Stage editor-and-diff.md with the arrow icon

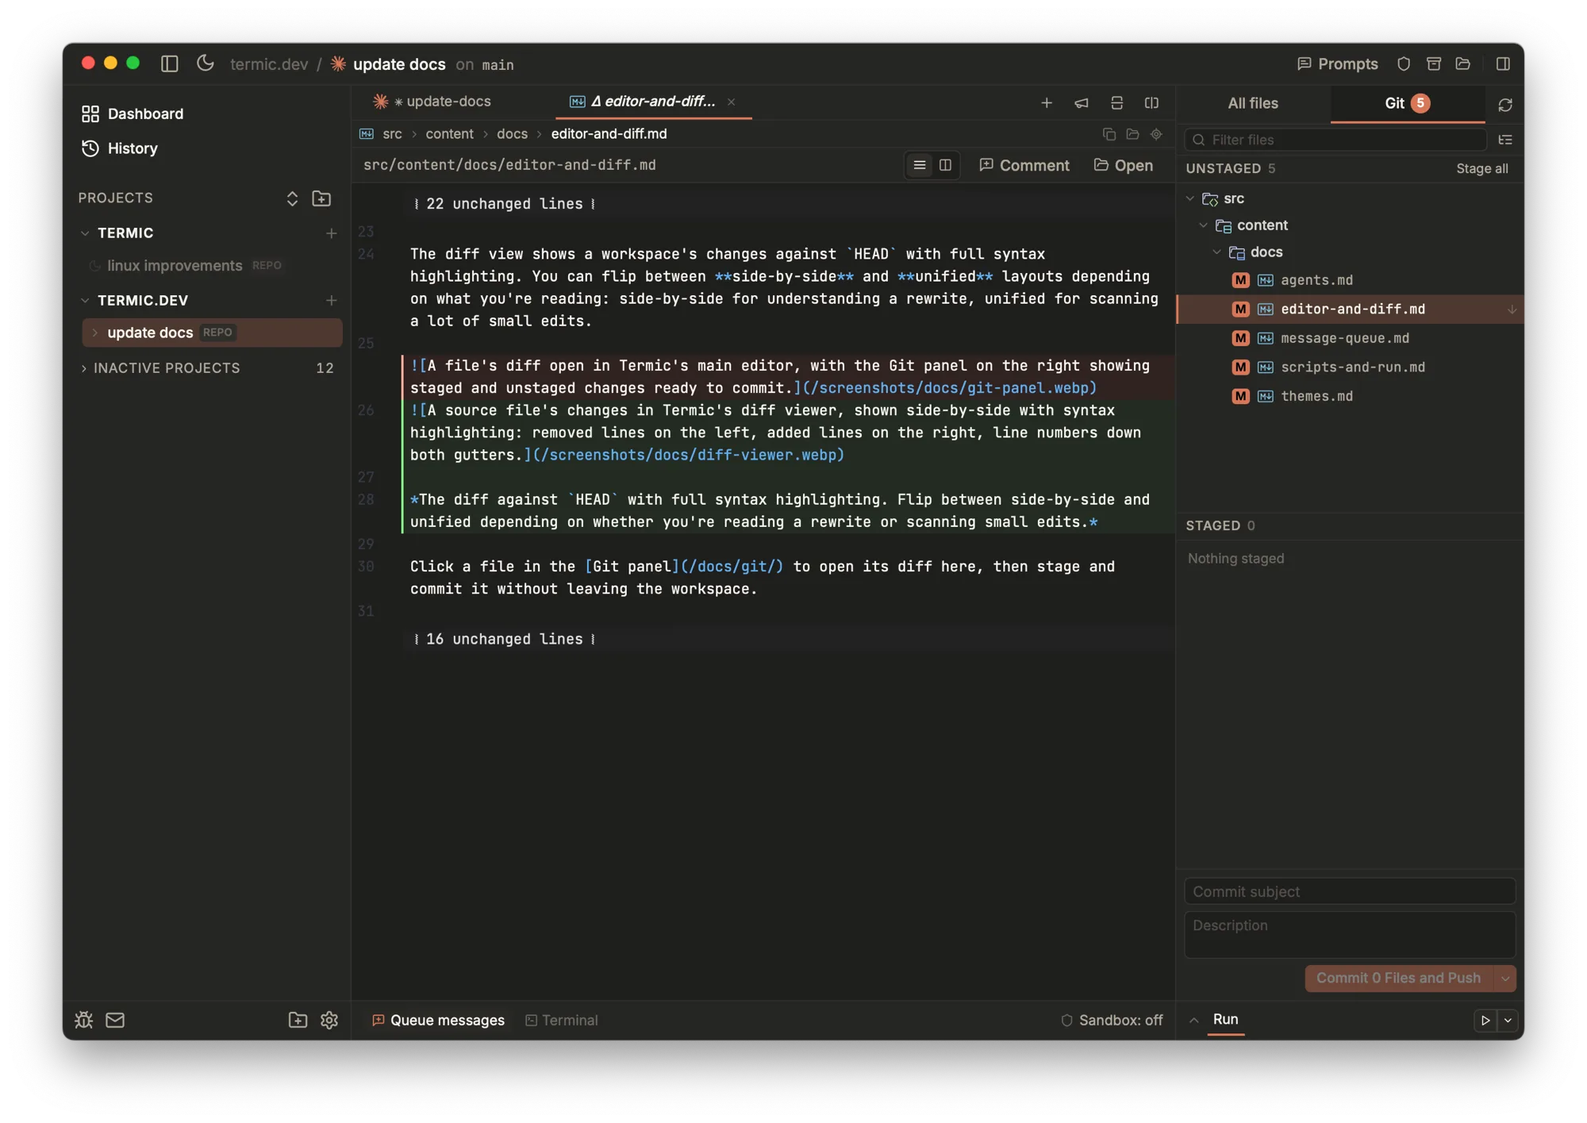pyautogui.click(x=1512, y=310)
